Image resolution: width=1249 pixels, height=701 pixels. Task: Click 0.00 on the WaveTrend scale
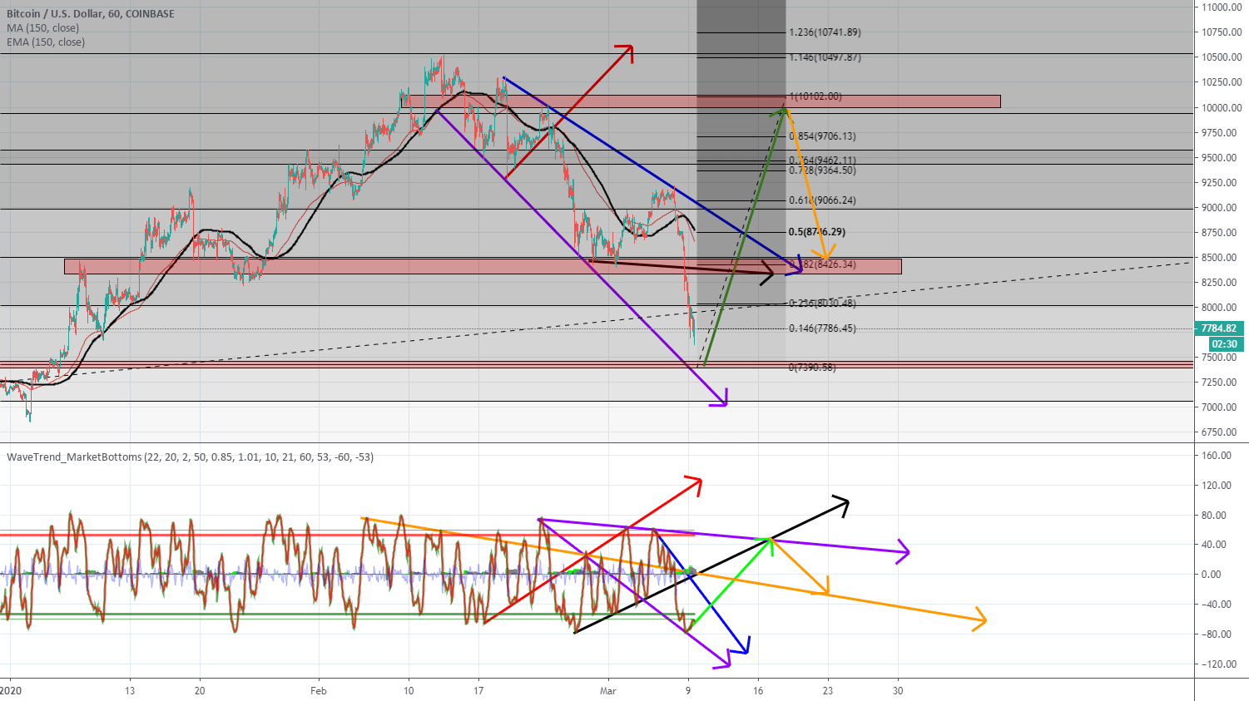1213,575
